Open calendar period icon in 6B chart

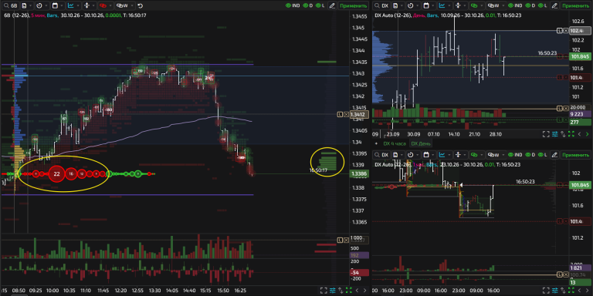55,5
